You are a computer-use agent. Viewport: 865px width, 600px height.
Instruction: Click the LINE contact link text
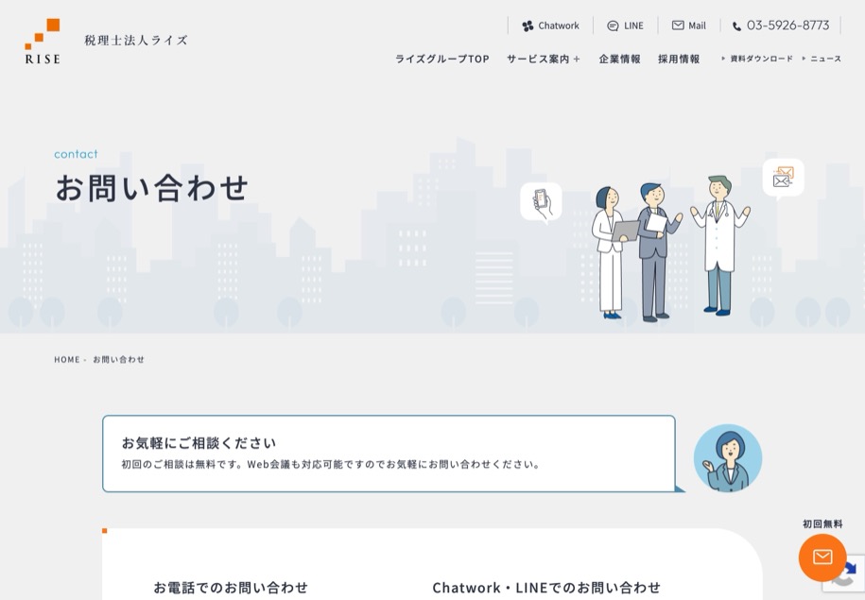pos(633,26)
